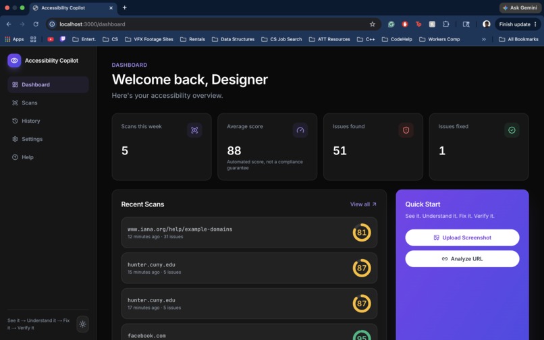Click the Ask Gemini button
This screenshot has width=544, height=340.
click(520, 7)
